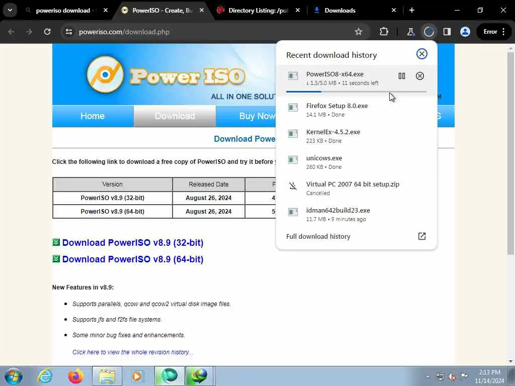Click the downloads progress toolbar icon

(429, 32)
